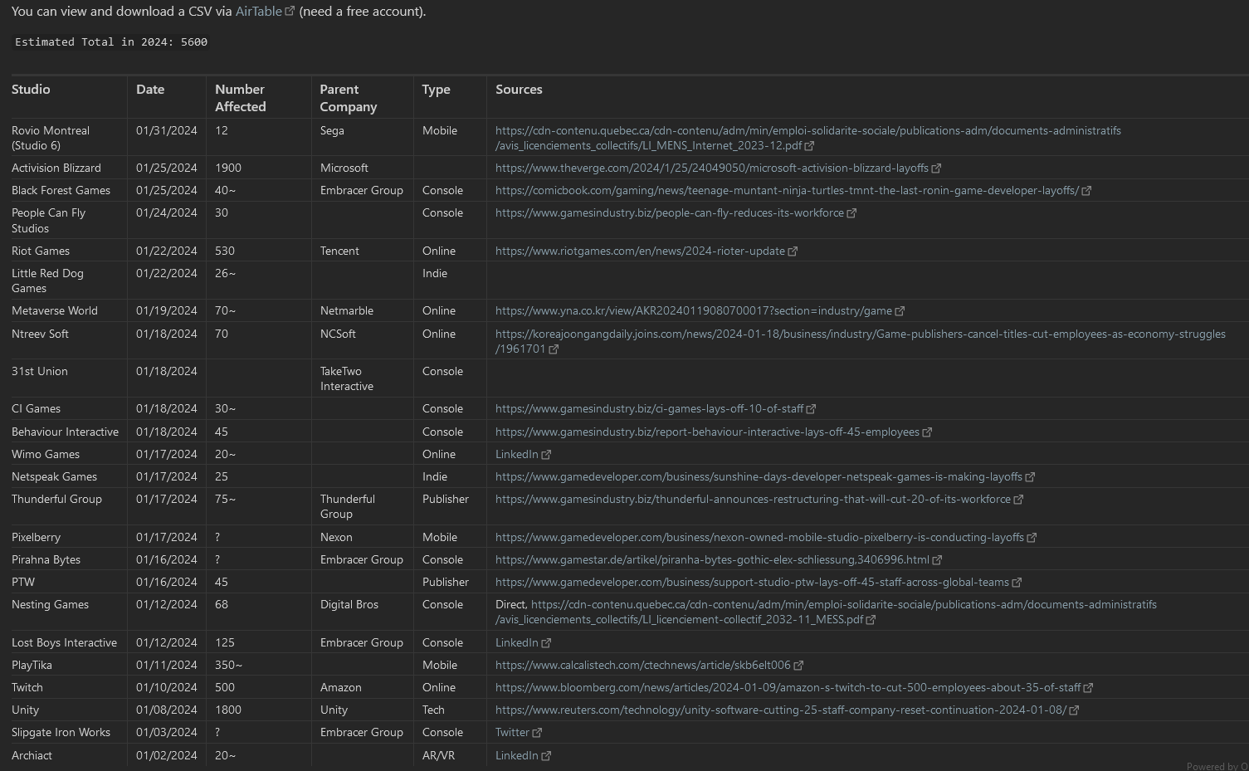Open gamedeveloper.com Netspeak Games layoffs link
The width and height of the screenshot is (1249, 771).
pyautogui.click(x=759, y=476)
